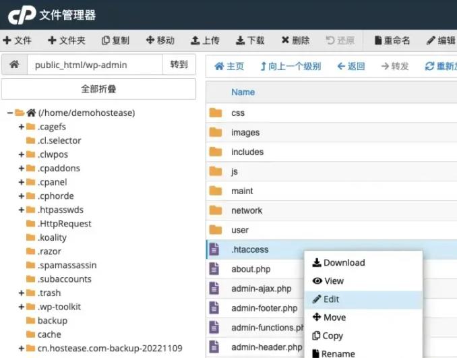Image resolution: width=457 pixels, height=358 pixels.
Task: Select .spamassassin in folder tree
Action: point(67,265)
